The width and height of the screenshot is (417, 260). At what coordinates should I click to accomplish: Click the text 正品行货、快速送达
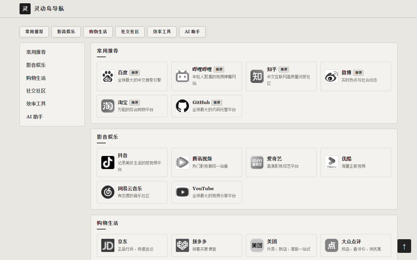tap(136, 249)
